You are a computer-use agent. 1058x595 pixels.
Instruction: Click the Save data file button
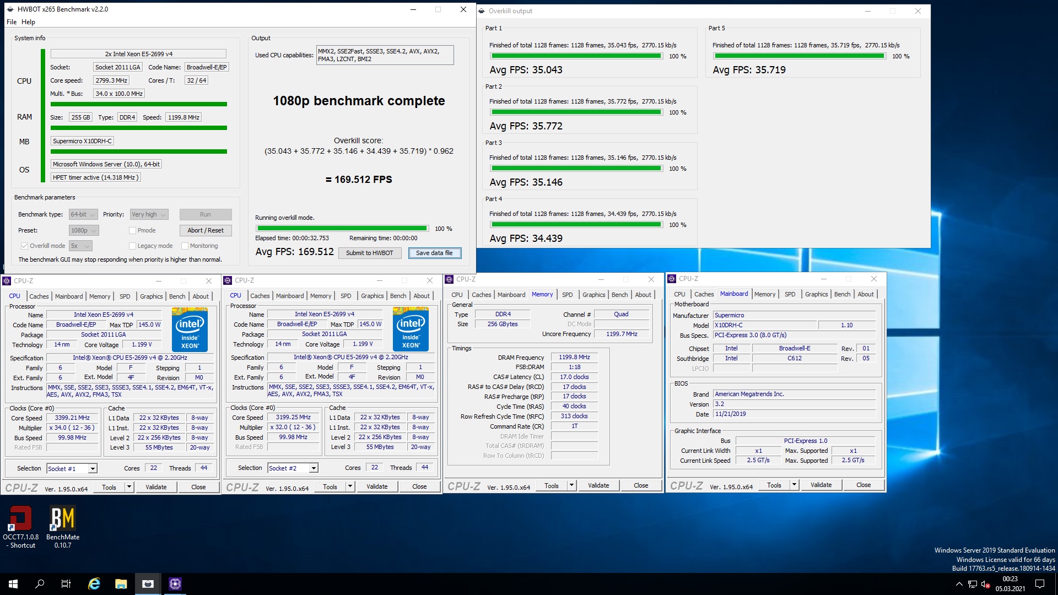434,253
